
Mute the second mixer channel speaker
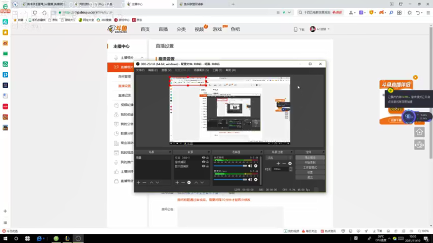click(x=250, y=180)
